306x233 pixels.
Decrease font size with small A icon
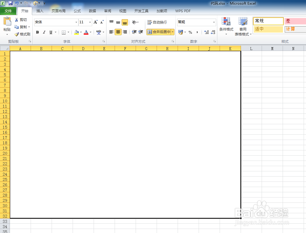coord(102,22)
